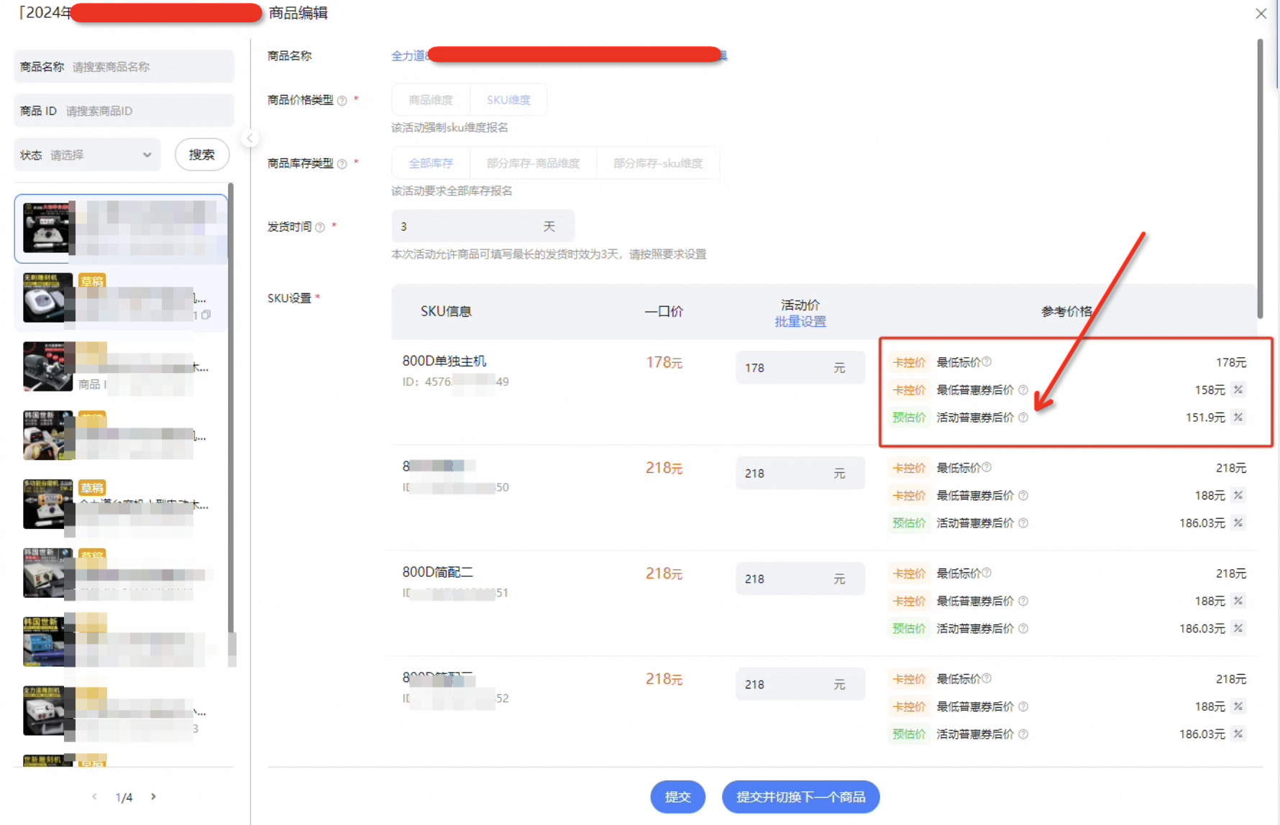Focus the 商品名称 search field
The image size is (1280, 825).
[124, 66]
